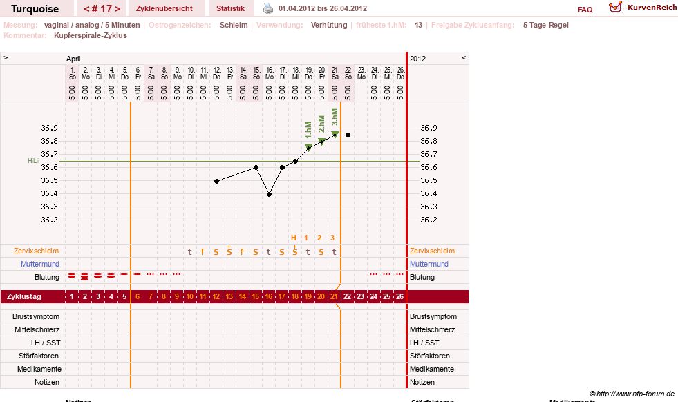678x402 pixels.
Task: Click cycle day 21 in Zyklustag row
Action: 334,296
